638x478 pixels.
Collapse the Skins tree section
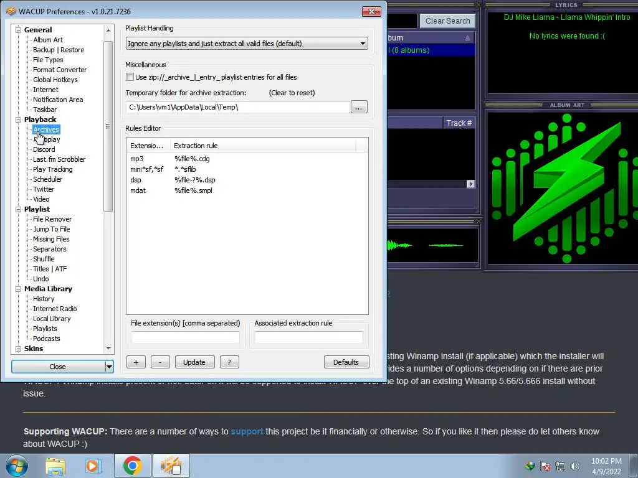(x=18, y=349)
